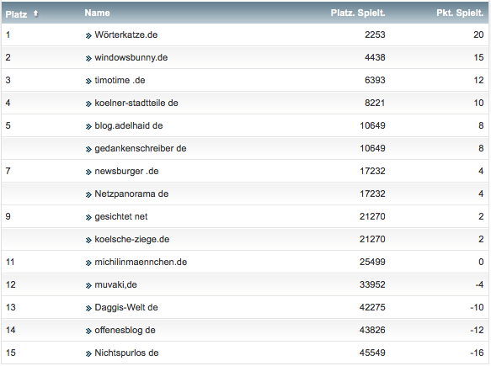Select the value 4438 in windowsbunny.de row

point(375,57)
